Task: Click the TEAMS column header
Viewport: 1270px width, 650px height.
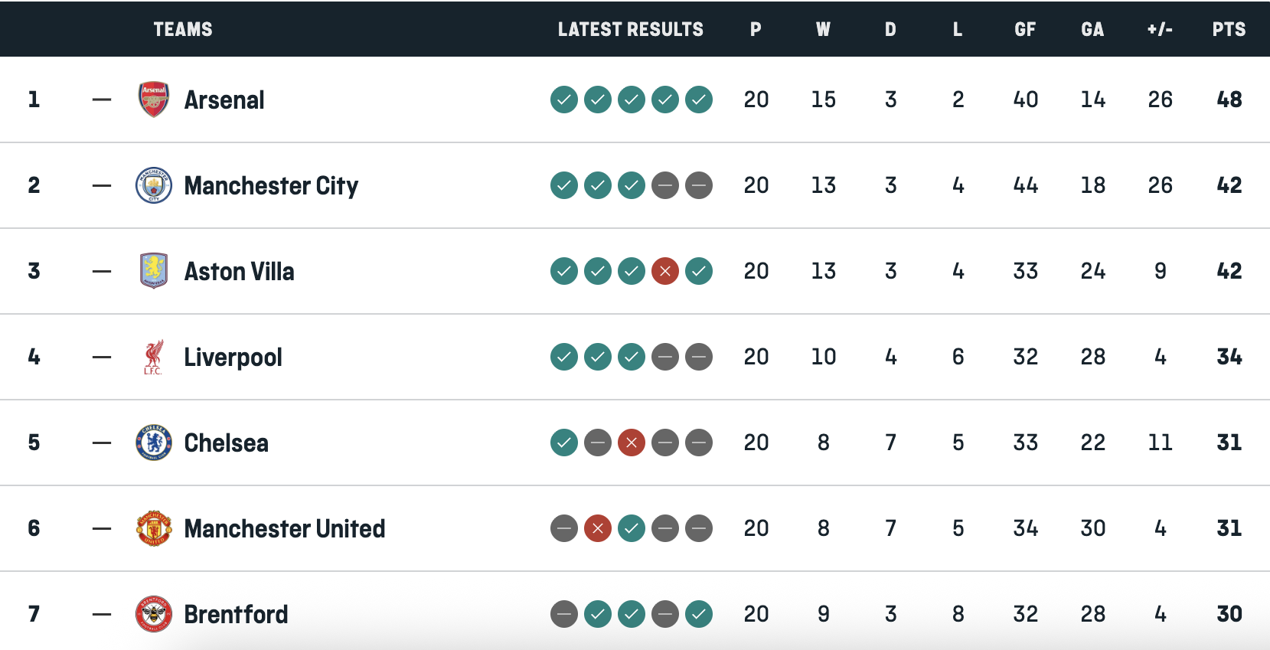Action: tap(182, 29)
